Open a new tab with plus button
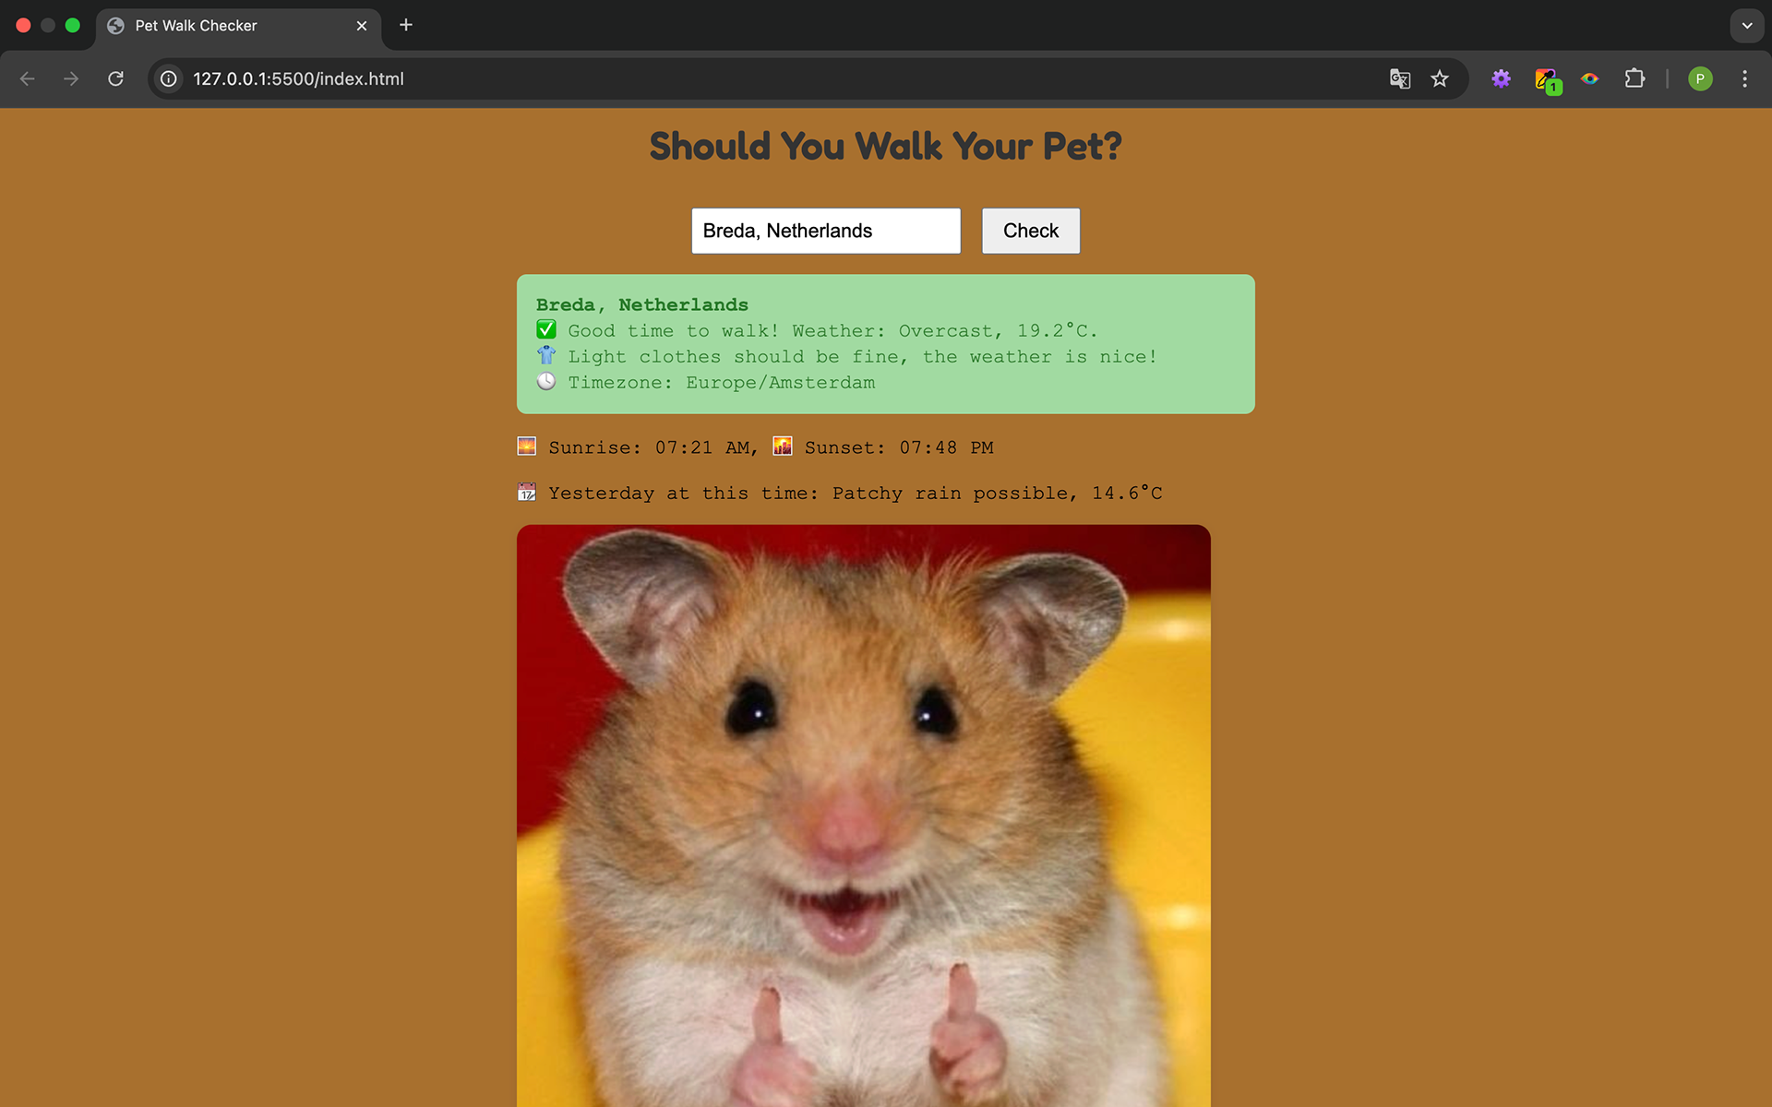Viewport: 1772px width, 1107px height. [406, 25]
